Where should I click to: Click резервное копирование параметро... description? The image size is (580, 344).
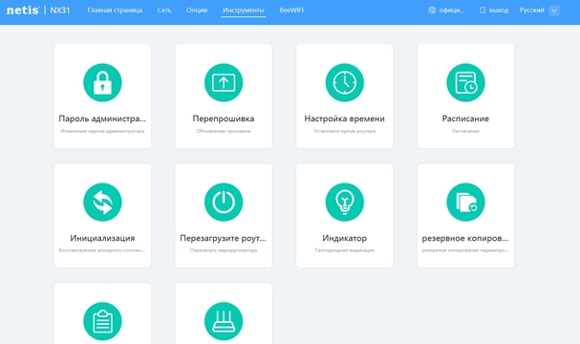pos(465,250)
